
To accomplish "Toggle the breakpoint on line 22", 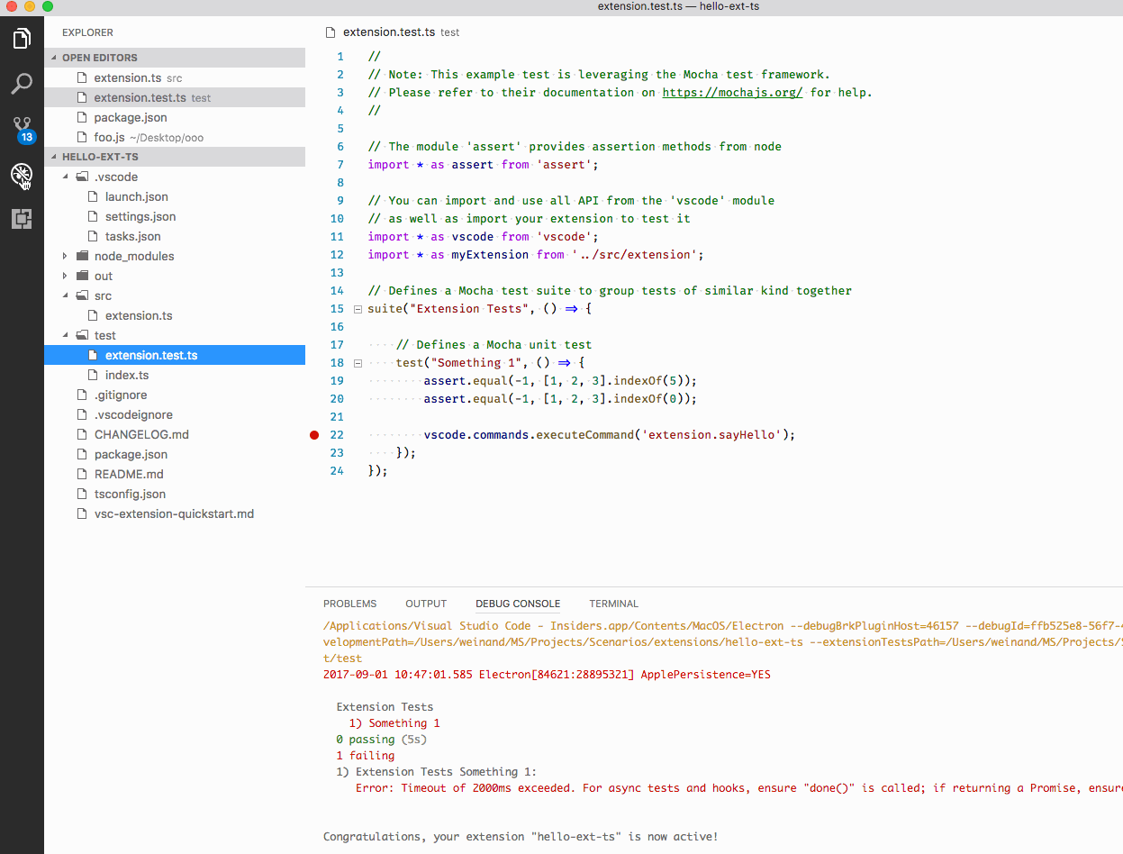I will [314, 434].
